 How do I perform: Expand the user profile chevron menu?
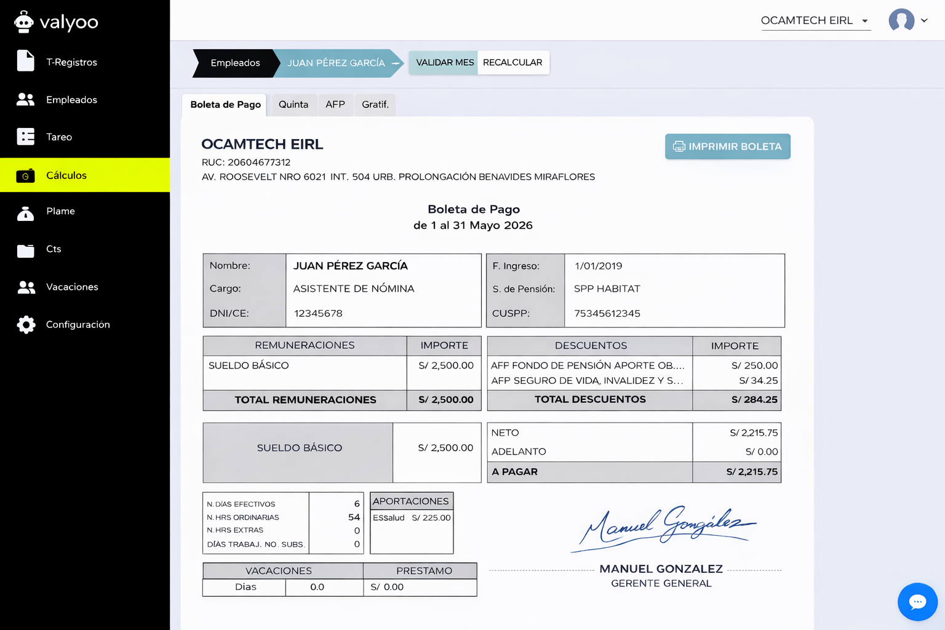(924, 20)
